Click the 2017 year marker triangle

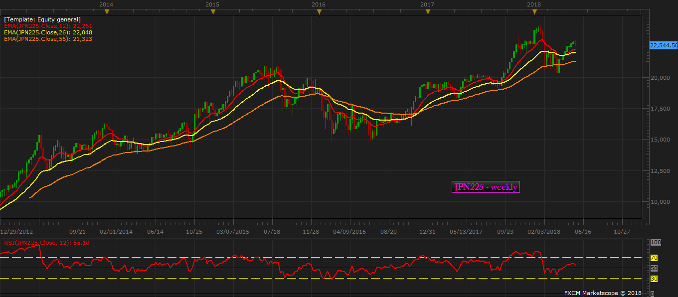click(x=427, y=12)
